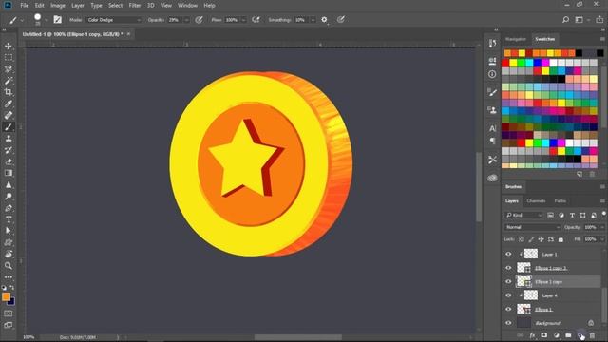Open layer blending mode Normal dropdown
The image size is (608, 342).
click(532, 227)
